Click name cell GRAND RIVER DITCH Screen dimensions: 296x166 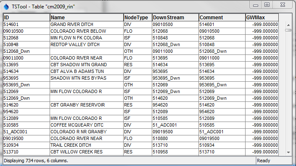87,24
